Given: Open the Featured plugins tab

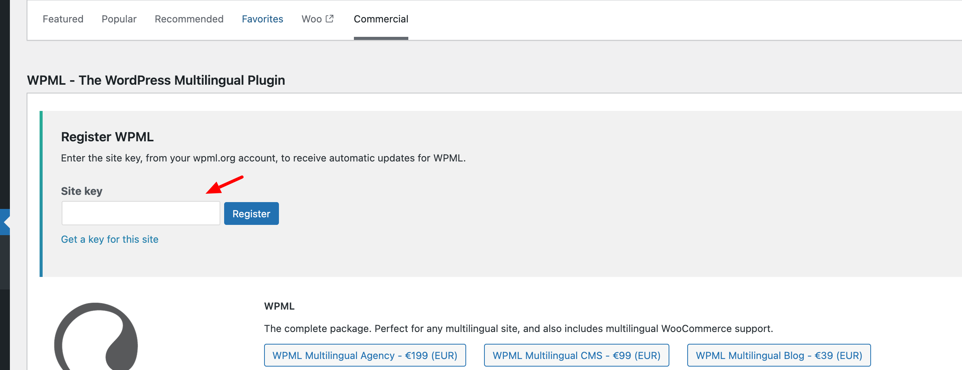Looking at the screenshot, I should coord(63,19).
